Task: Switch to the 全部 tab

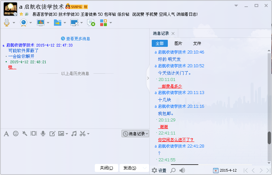Action: [x=159, y=43]
